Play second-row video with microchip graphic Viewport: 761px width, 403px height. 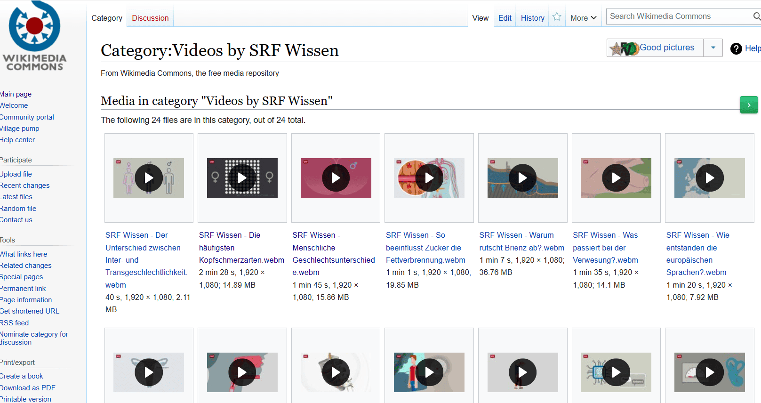(x=616, y=372)
